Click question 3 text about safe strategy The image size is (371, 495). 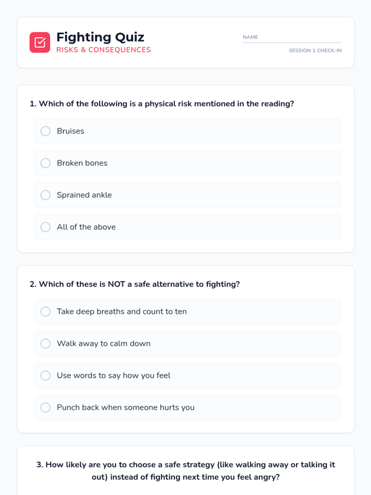(x=185, y=471)
